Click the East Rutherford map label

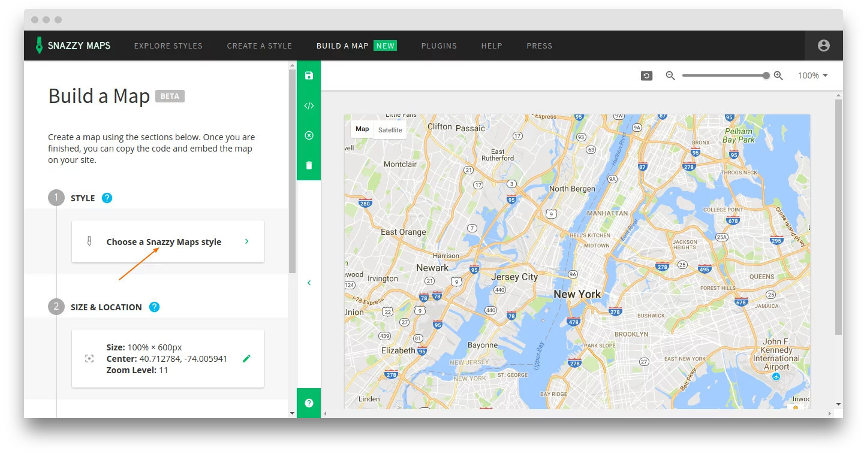coord(498,155)
